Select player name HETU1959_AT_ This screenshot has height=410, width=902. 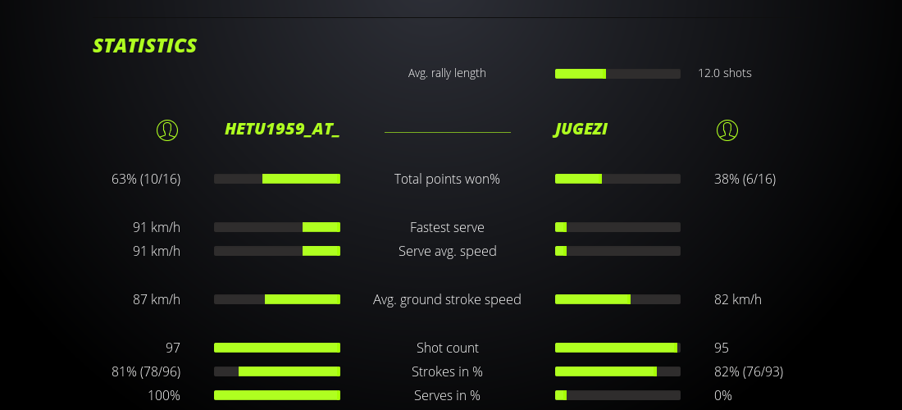click(x=282, y=130)
